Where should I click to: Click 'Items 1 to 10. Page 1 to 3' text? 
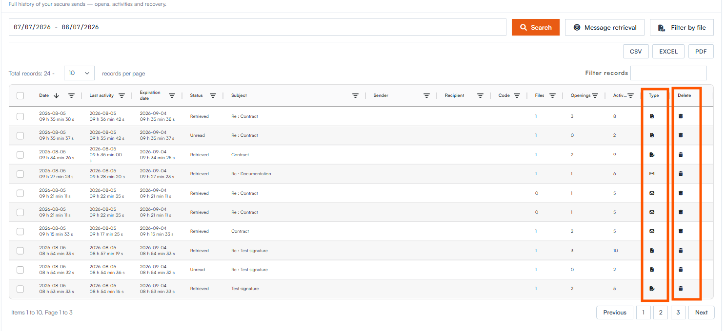[x=42, y=313]
